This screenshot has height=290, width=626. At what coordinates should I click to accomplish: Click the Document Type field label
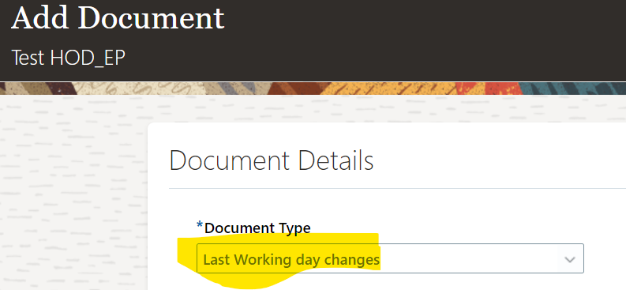click(257, 228)
